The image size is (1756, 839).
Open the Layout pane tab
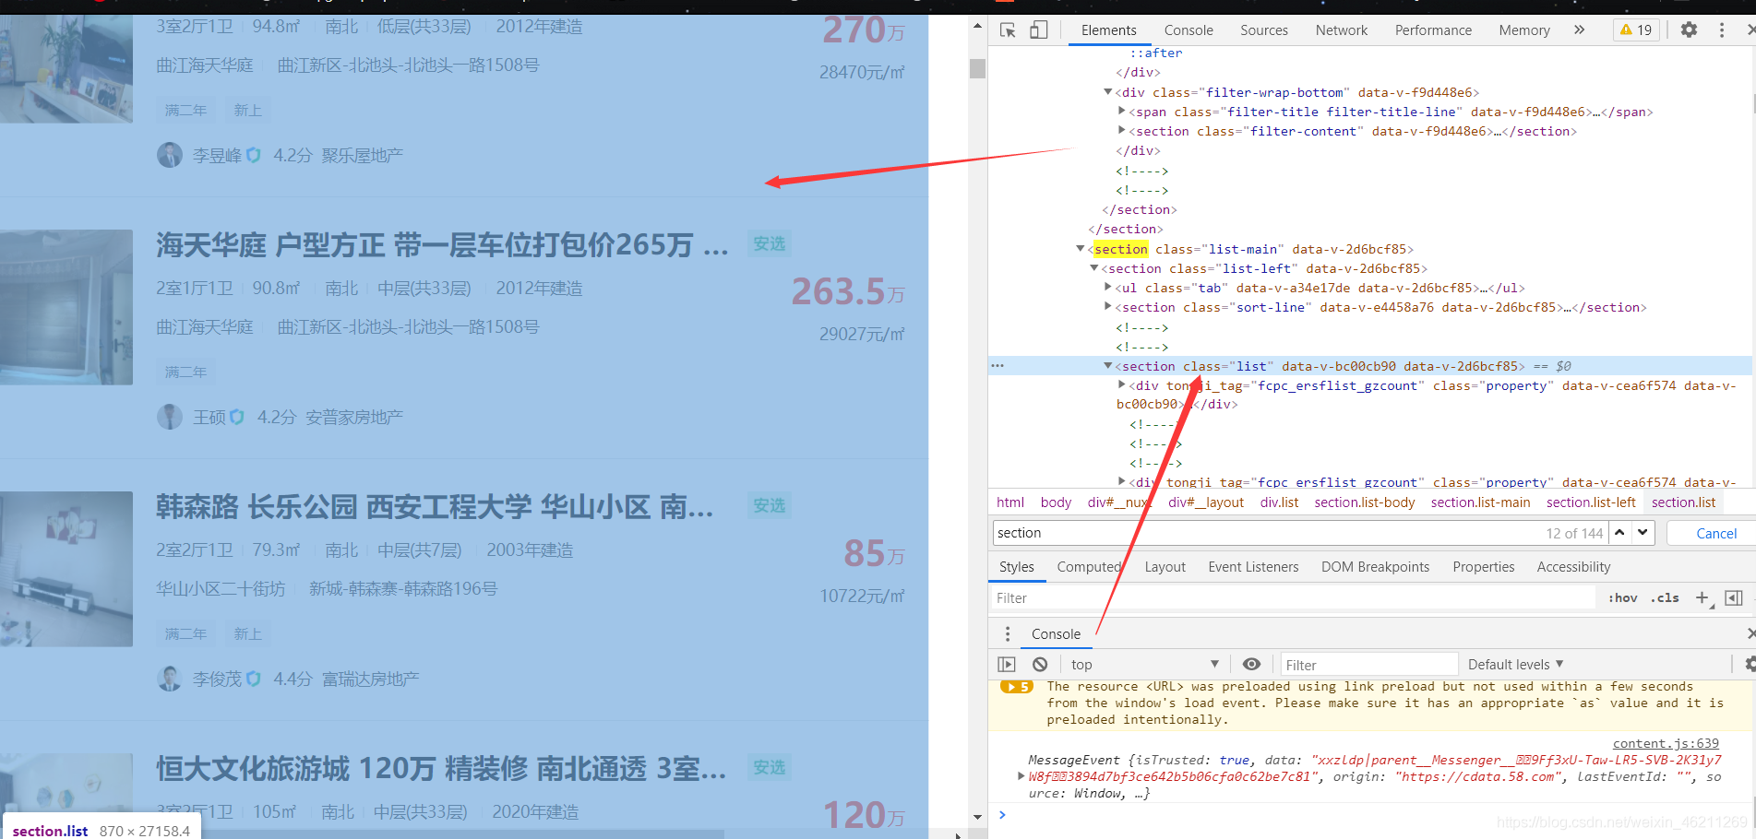1165,567
